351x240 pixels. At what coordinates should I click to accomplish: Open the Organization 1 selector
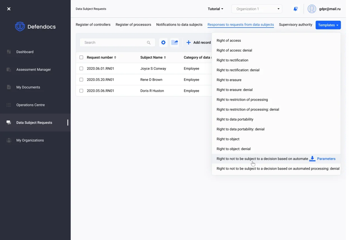point(257,9)
